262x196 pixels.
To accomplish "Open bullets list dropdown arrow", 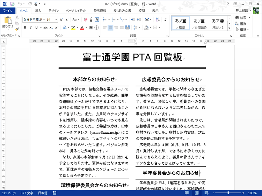I will tap(109, 19).
